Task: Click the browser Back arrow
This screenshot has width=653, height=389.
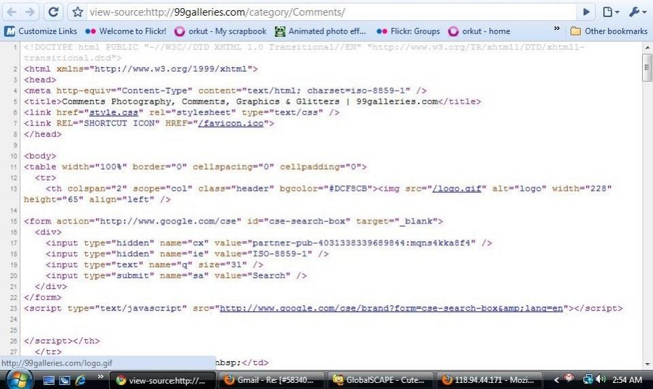Action: tap(12, 12)
